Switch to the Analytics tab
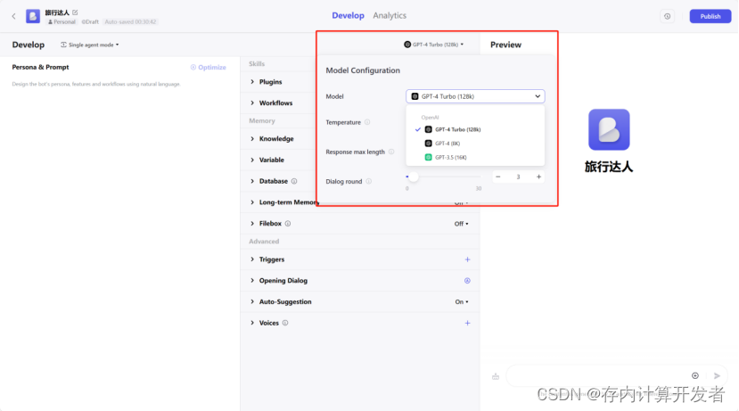This screenshot has width=739, height=411. click(x=390, y=15)
